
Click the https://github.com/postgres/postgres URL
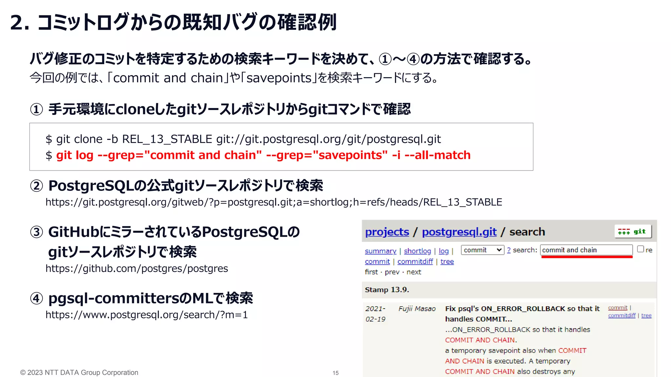pos(137,268)
